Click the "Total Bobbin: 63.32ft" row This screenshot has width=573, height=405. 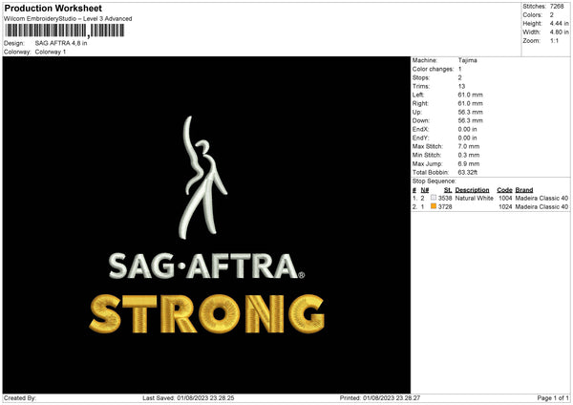445,172
